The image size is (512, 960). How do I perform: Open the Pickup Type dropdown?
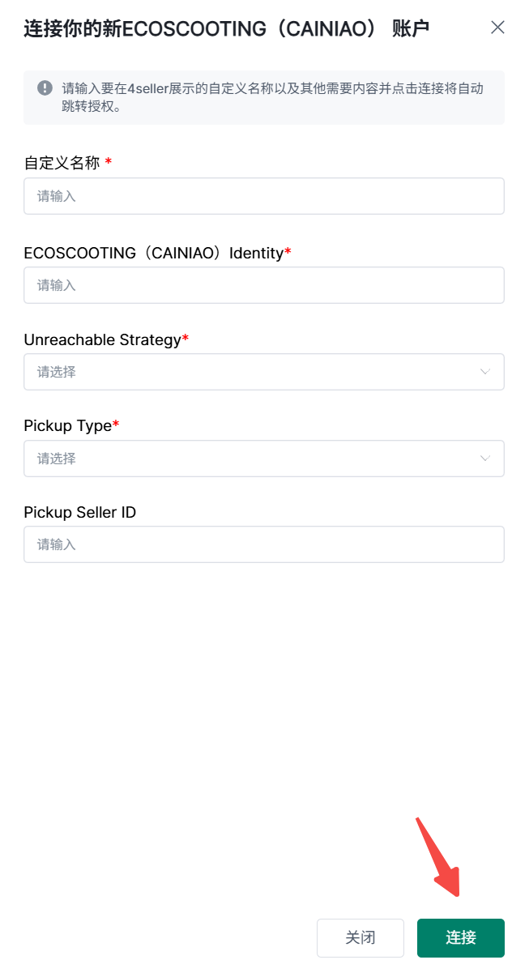point(251,459)
